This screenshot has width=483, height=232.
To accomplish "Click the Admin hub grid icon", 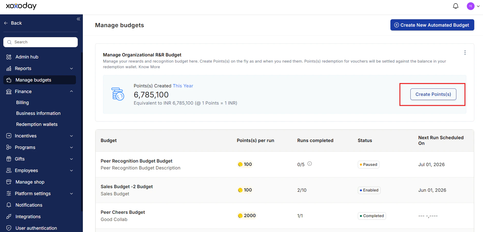I will (9, 57).
